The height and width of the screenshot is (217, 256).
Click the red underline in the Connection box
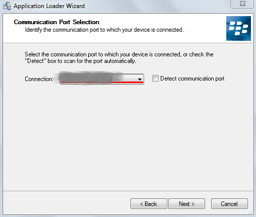(102, 82)
